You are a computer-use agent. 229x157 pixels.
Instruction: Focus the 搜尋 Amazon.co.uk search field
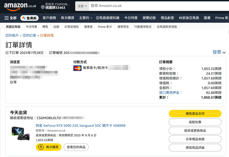click(x=159, y=6)
